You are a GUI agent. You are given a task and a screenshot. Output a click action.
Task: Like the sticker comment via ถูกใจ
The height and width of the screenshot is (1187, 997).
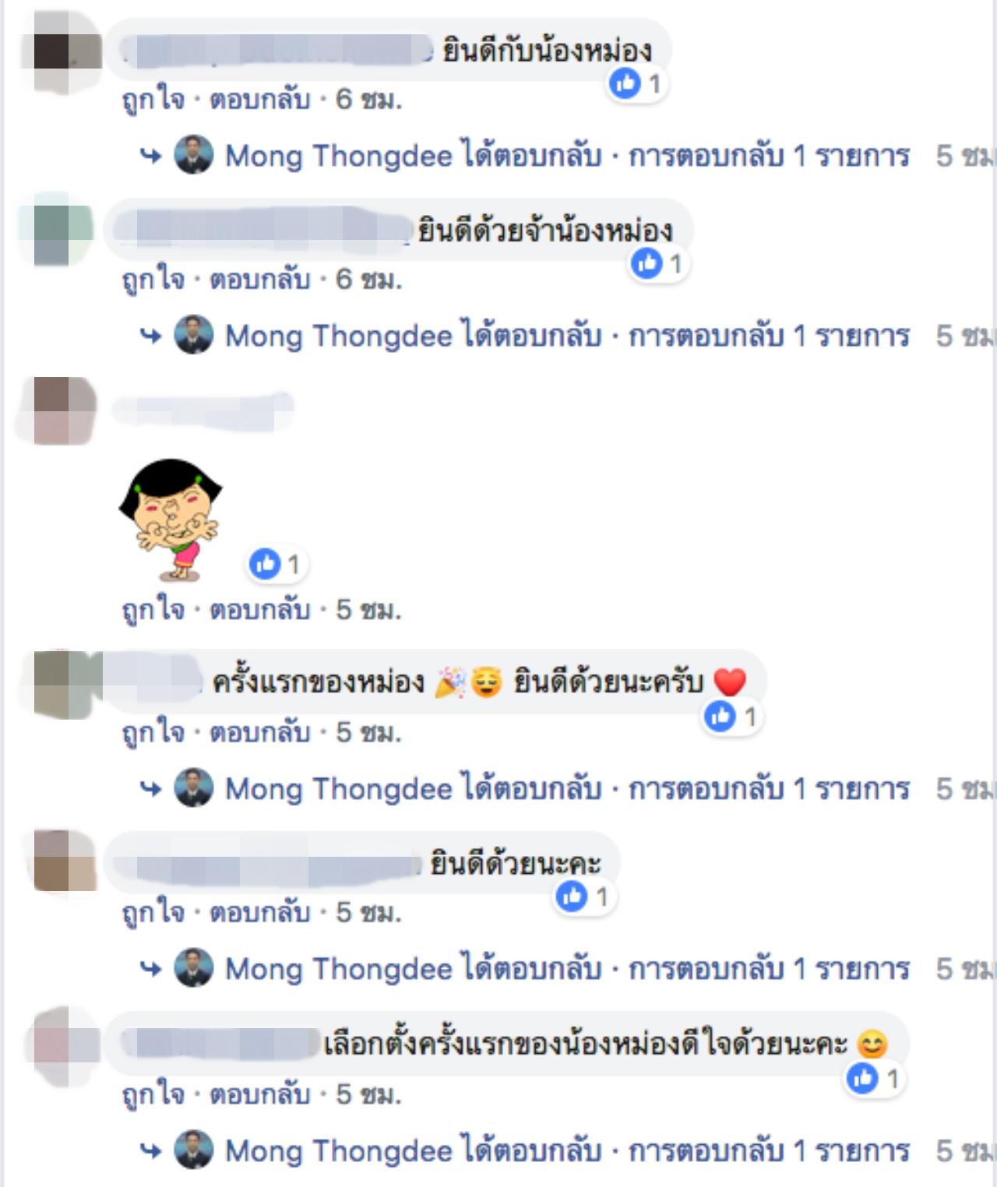click(153, 610)
